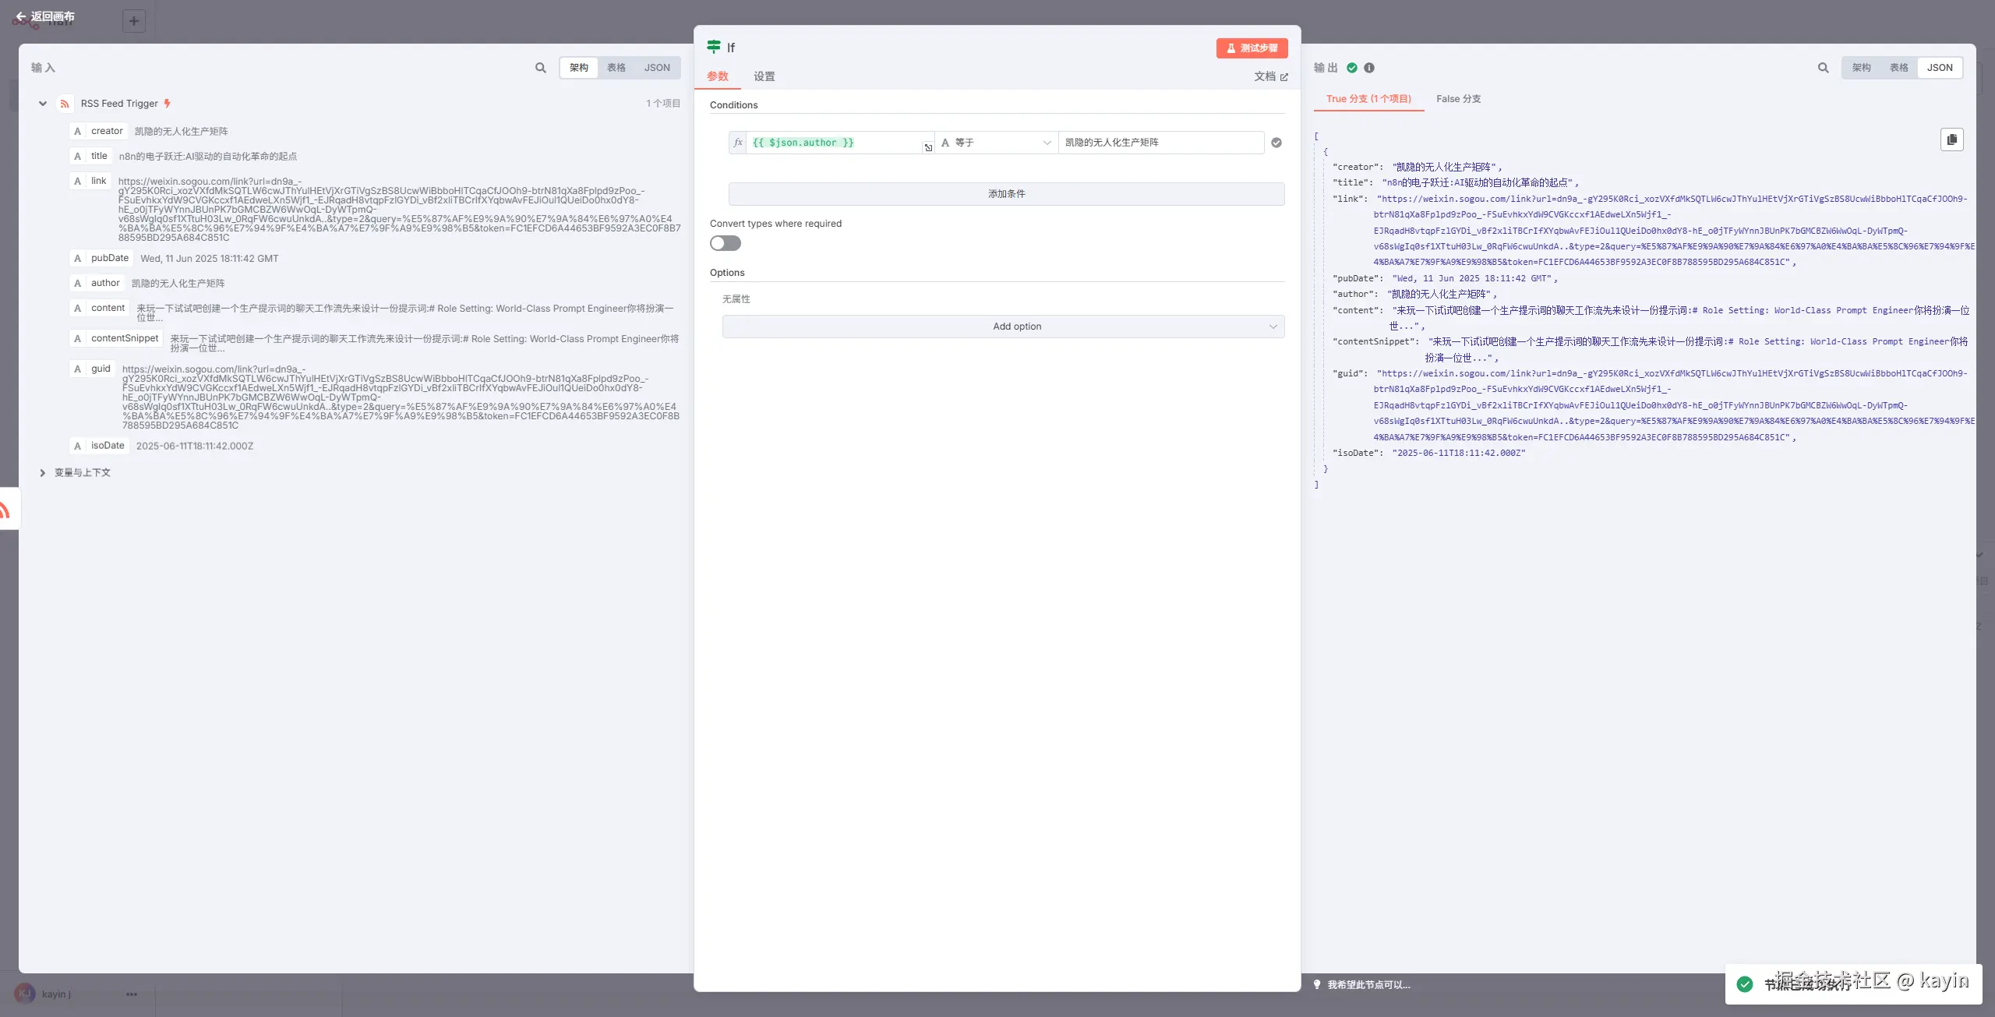Toggle Convert types where required
Screen dimensions: 1995x1017
[x=726, y=243]
